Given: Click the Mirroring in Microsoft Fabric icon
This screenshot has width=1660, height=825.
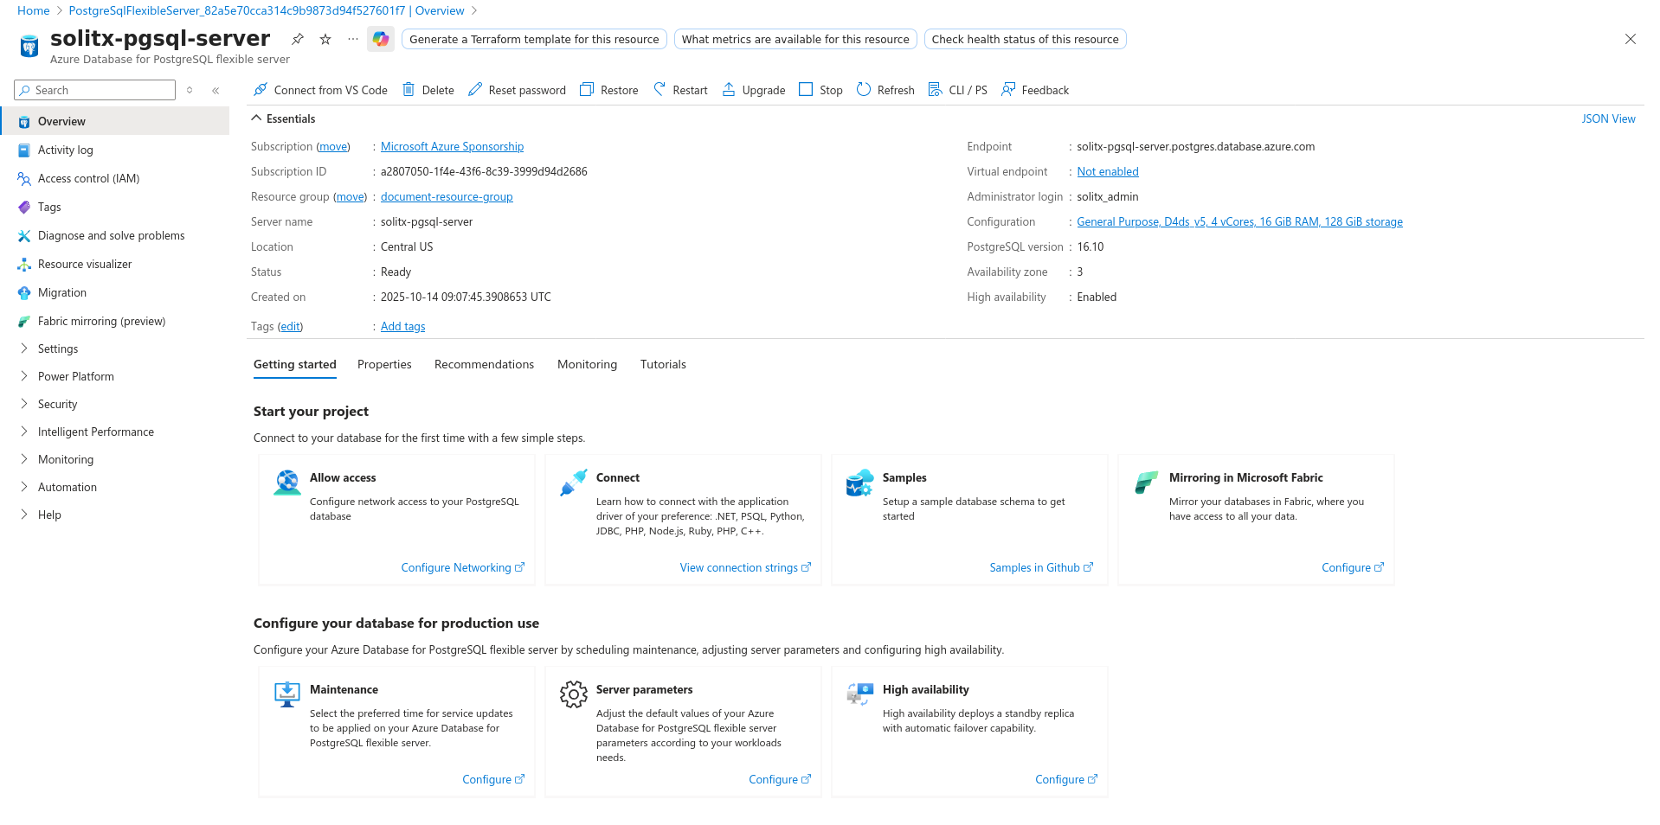Looking at the screenshot, I should click(x=1147, y=482).
